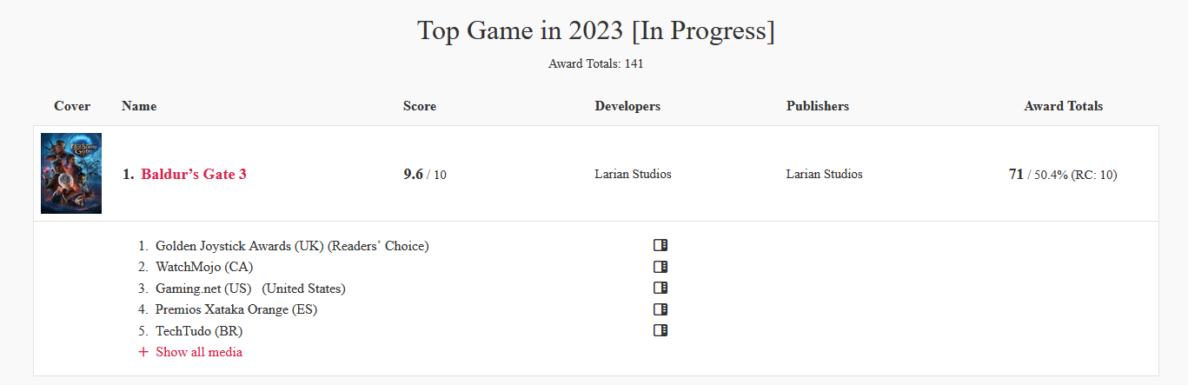Click the Developers column header
This screenshot has height=385, width=1188.
(x=627, y=106)
